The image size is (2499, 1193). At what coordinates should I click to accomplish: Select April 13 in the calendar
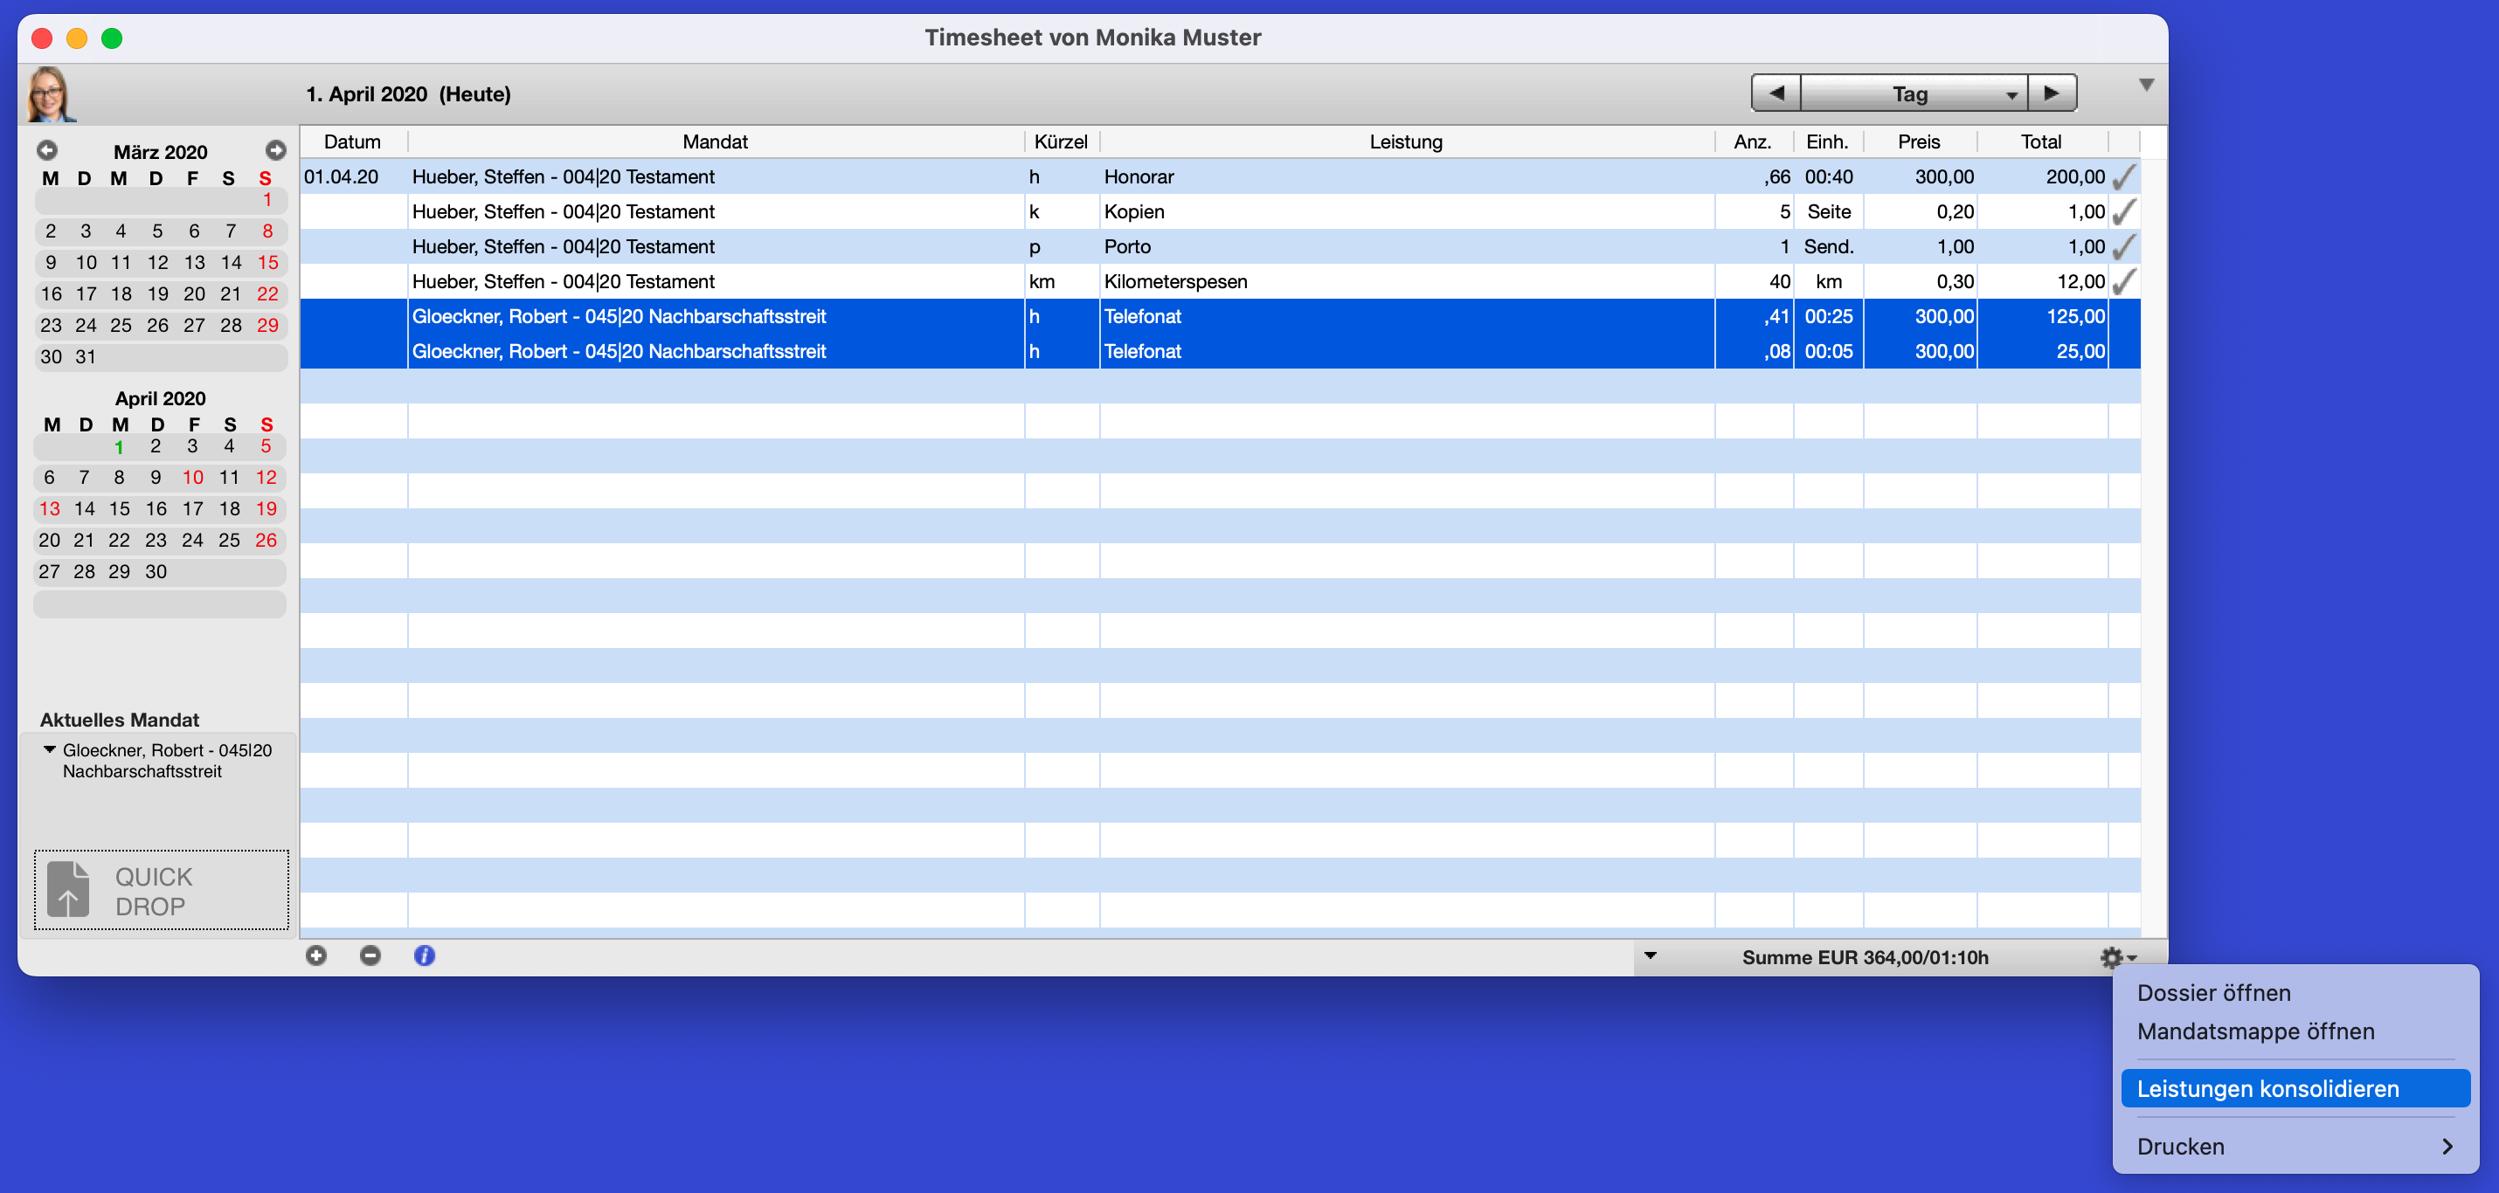[50, 509]
